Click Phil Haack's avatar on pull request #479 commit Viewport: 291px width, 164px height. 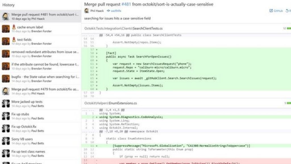[x=6, y=91]
